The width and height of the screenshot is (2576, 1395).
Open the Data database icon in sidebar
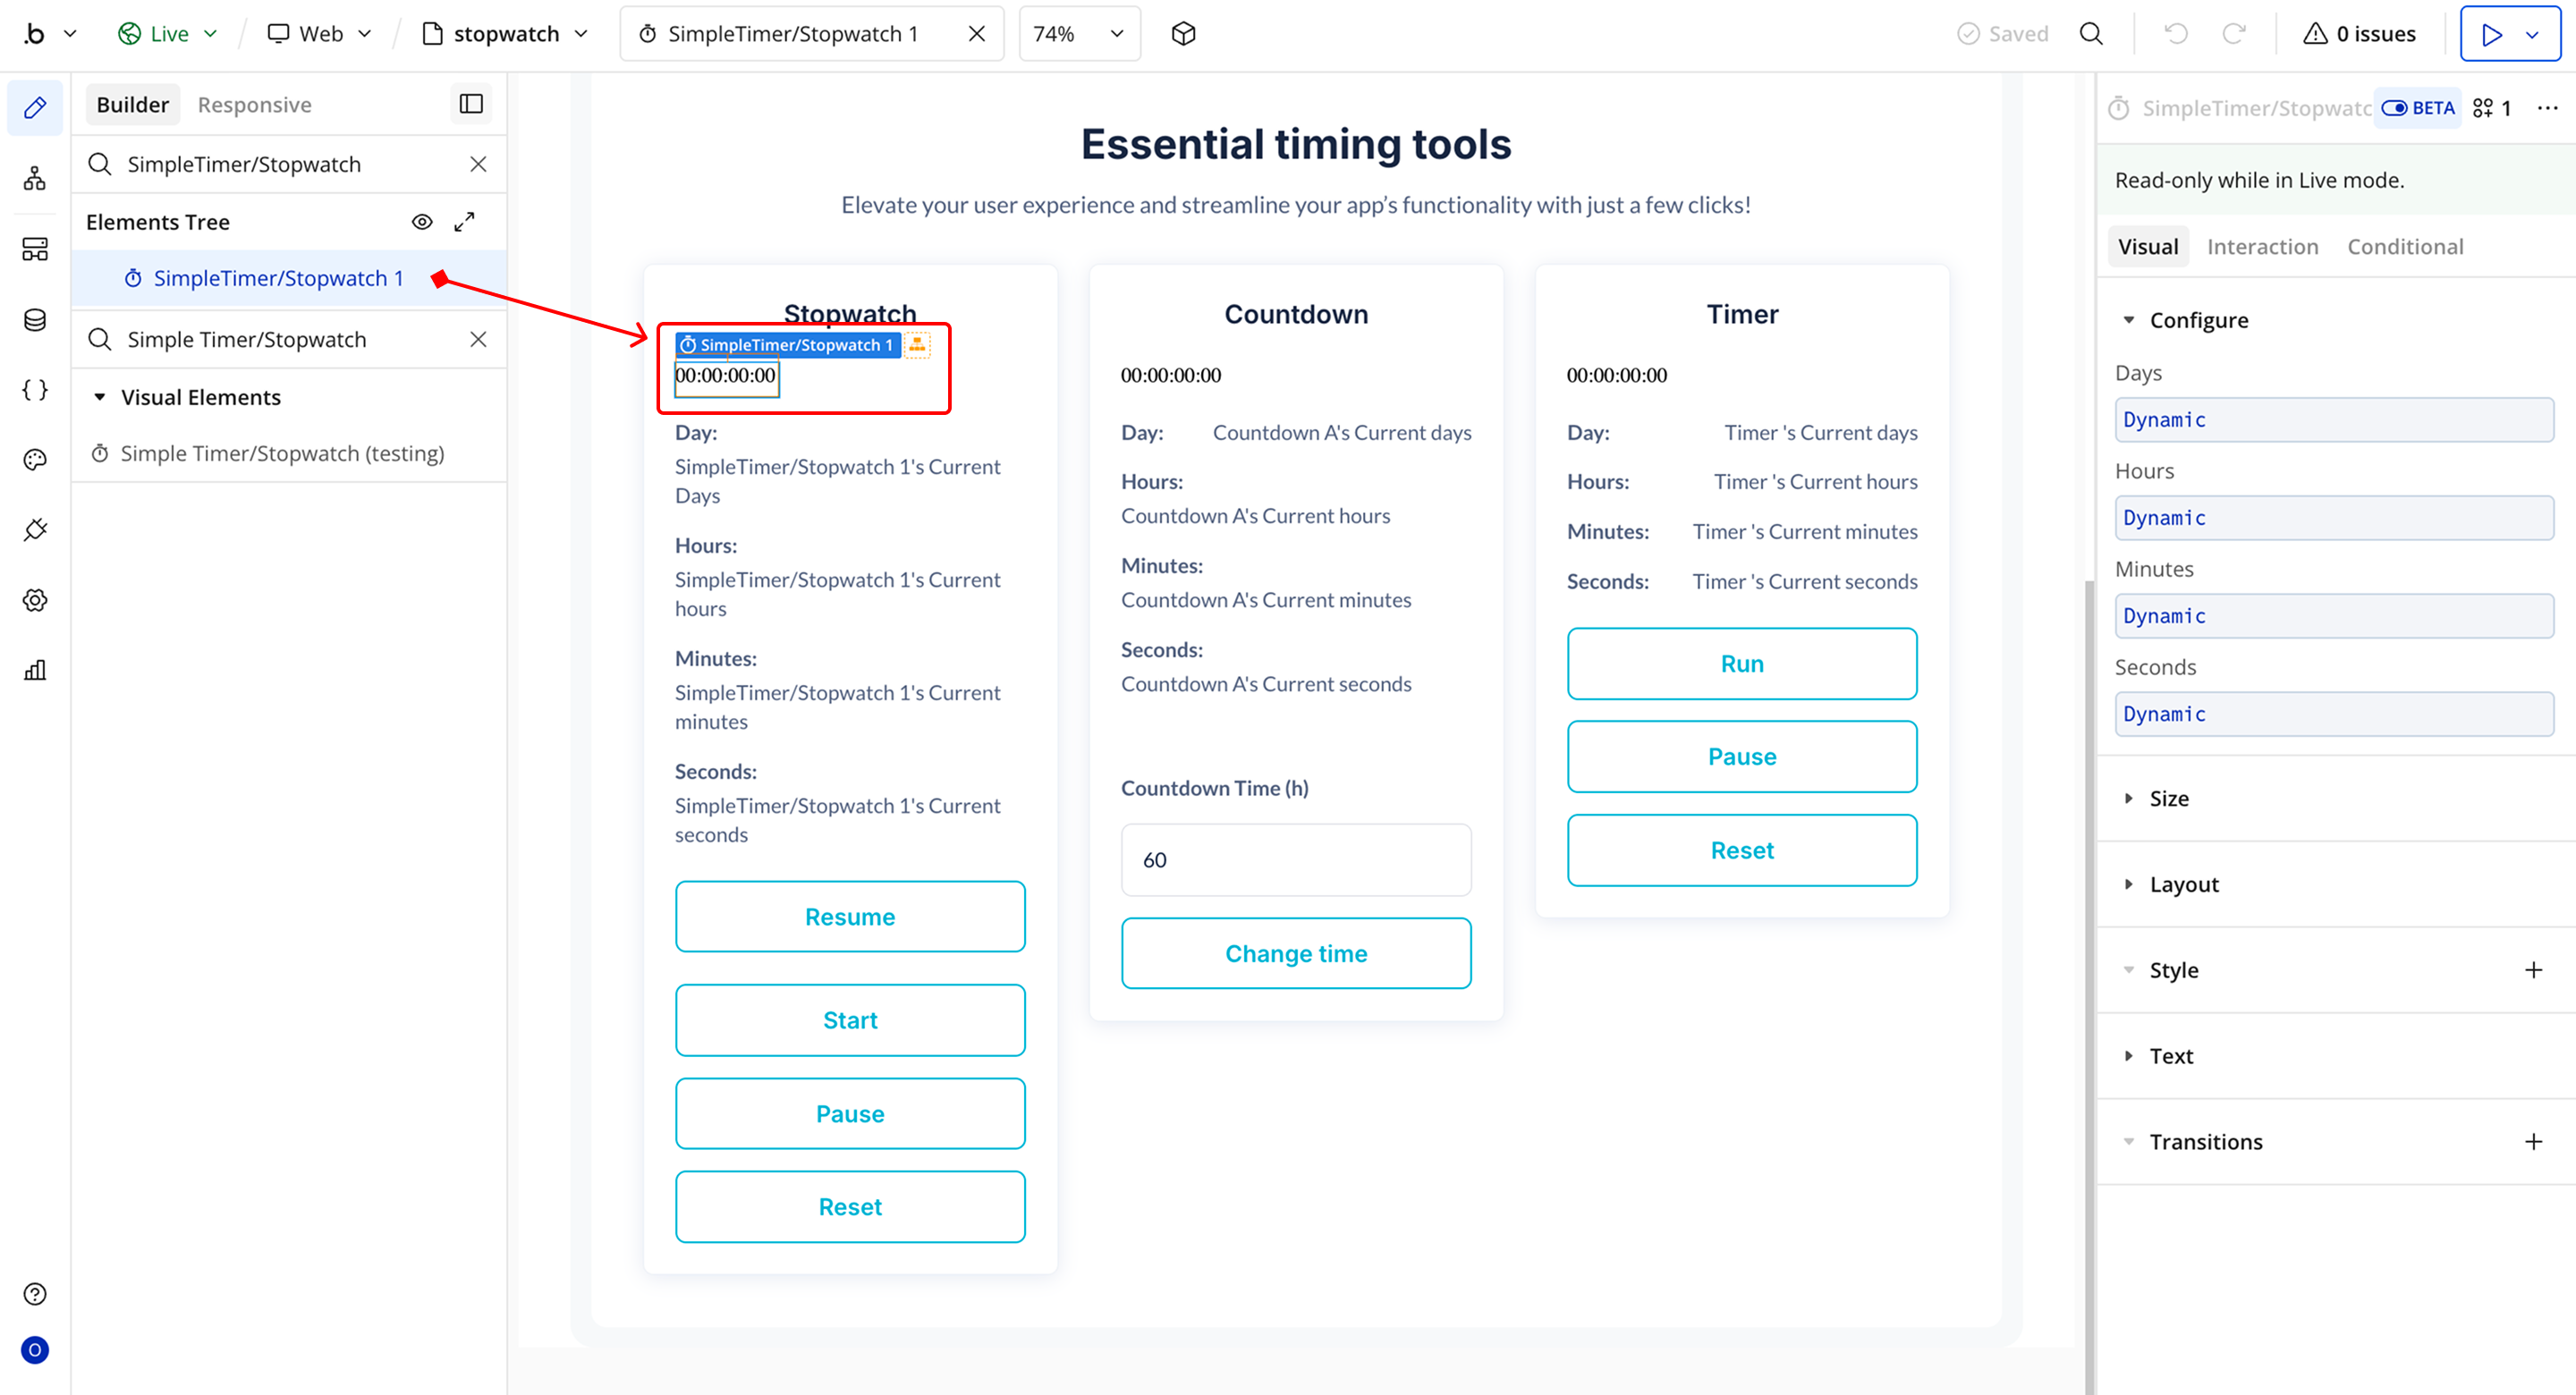coord(35,320)
